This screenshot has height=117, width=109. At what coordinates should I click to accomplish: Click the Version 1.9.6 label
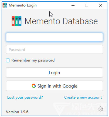[17, 112]
